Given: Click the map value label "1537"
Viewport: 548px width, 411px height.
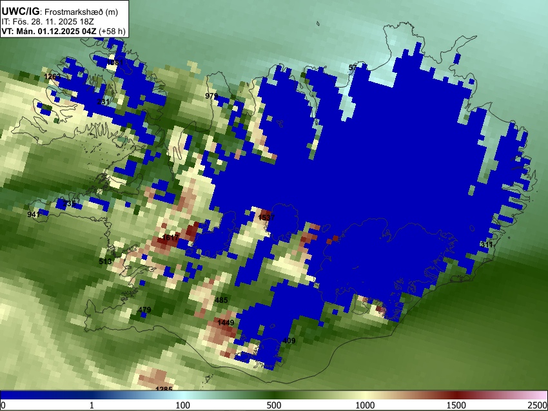Looking at the screenshot, I should tap(266, 218).
